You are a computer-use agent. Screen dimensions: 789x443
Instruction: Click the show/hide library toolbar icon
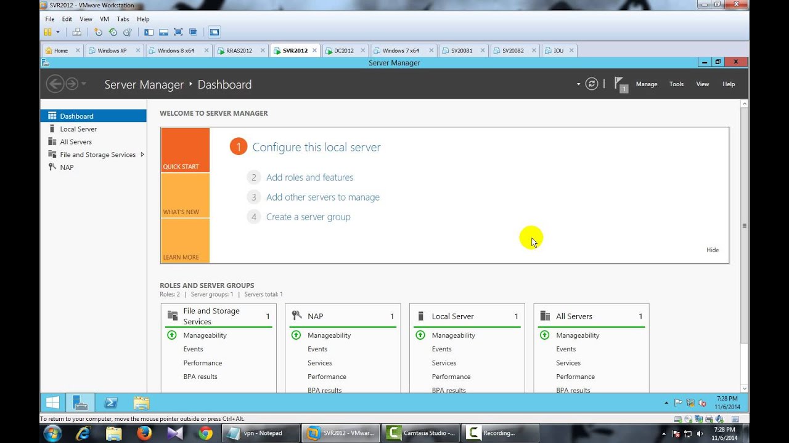(x=149, y=32)
